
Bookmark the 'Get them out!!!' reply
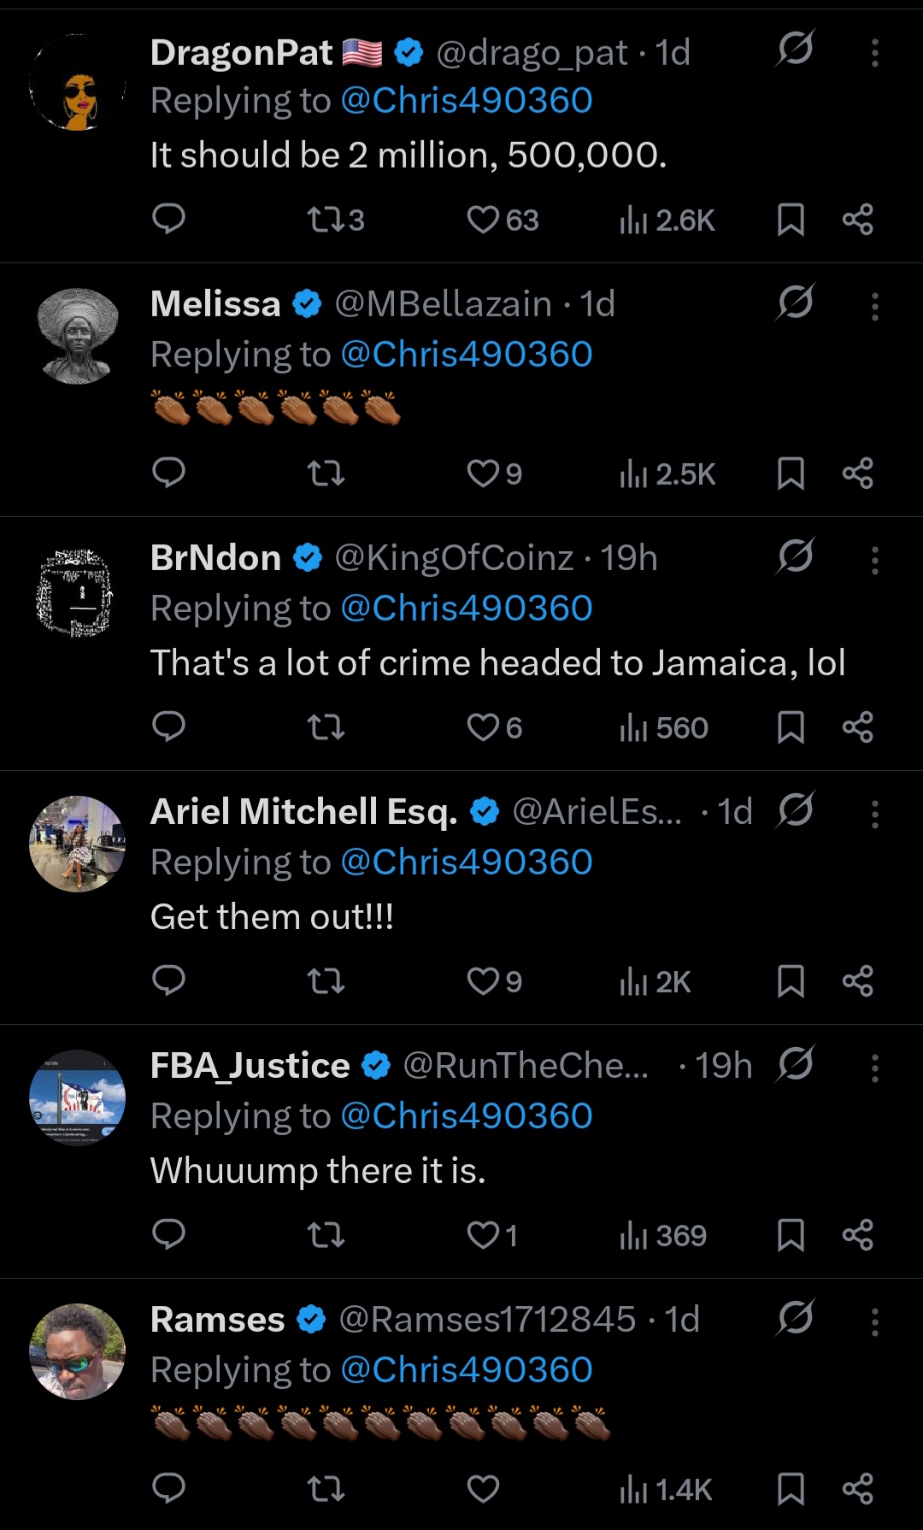791,981
